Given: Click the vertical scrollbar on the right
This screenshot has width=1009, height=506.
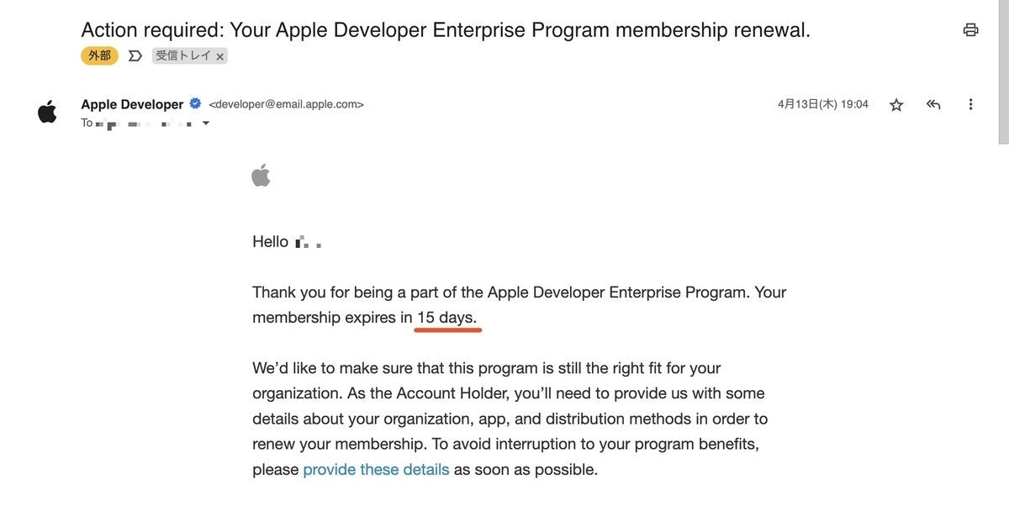Looking at the screenshot, I should pyautogui.click(x=1003, y=71).
